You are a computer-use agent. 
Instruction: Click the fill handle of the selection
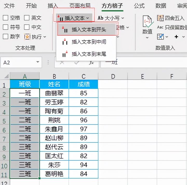[39, 178]
